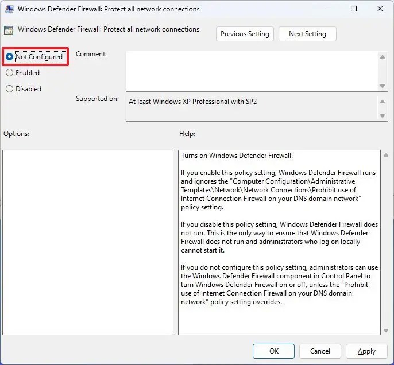Viewport: 394px width, 365px height.
Task: Go to Previous Setting
Action: (245, 34)
